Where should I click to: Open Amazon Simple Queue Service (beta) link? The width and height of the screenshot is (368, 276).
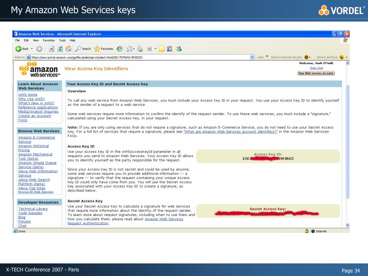pos(37,165)
